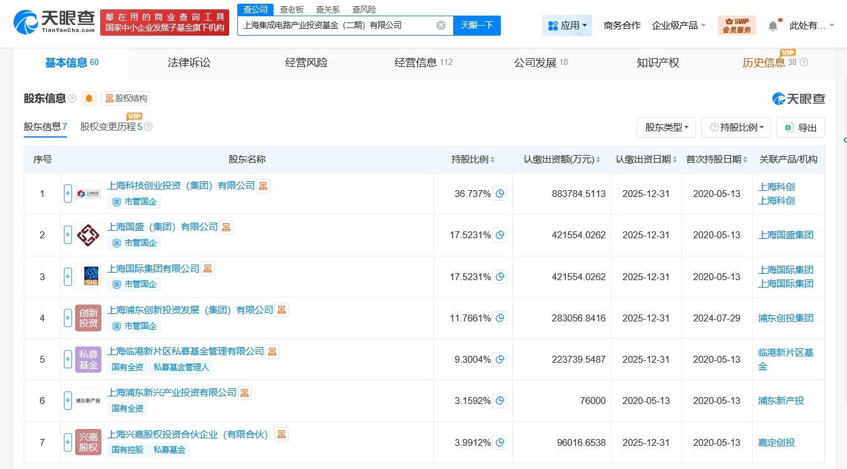
Task: Expand the 上海浦东创新投资发展 row plus button
Action: (67, 318)
